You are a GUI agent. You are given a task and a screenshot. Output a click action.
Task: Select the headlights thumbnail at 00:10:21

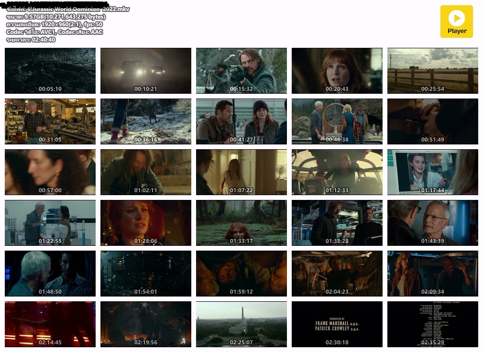coord(146,70)
